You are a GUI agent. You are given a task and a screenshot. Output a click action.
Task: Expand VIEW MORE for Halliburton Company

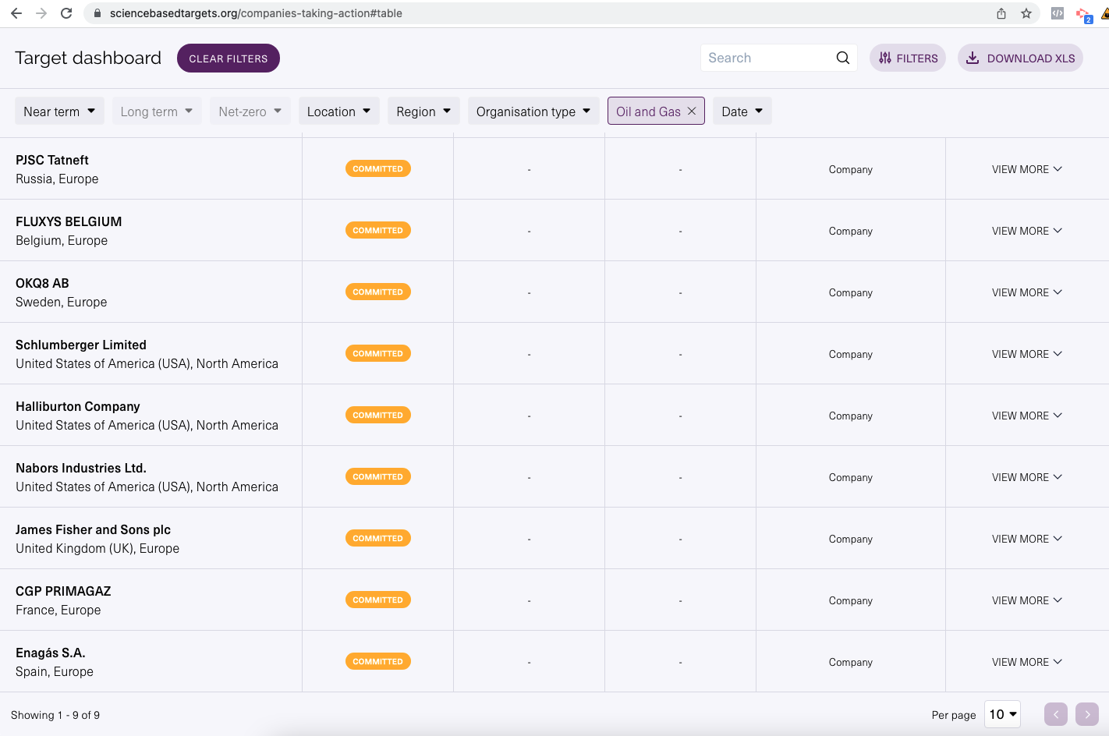[1026, 416]
